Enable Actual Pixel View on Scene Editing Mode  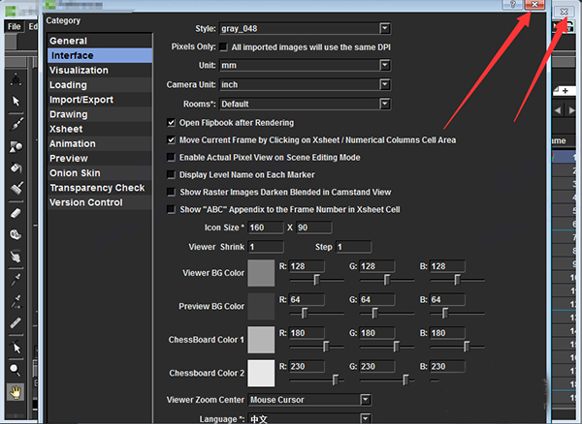click(x=172, y=157)
